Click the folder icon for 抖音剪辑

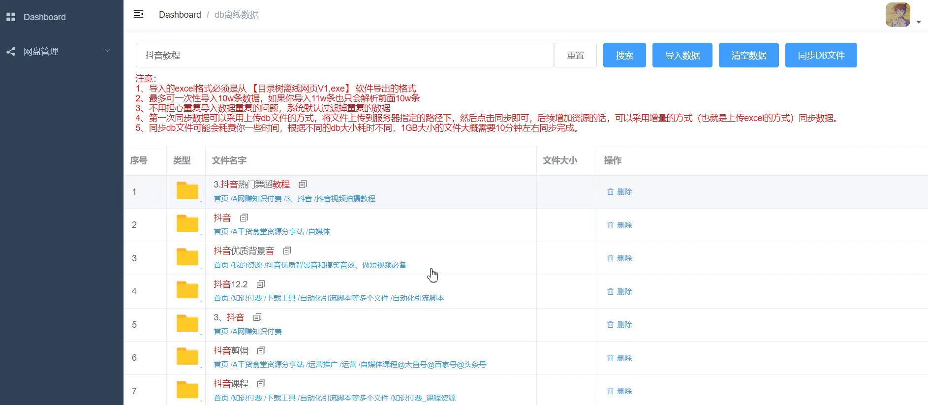[x=187, y=356]
